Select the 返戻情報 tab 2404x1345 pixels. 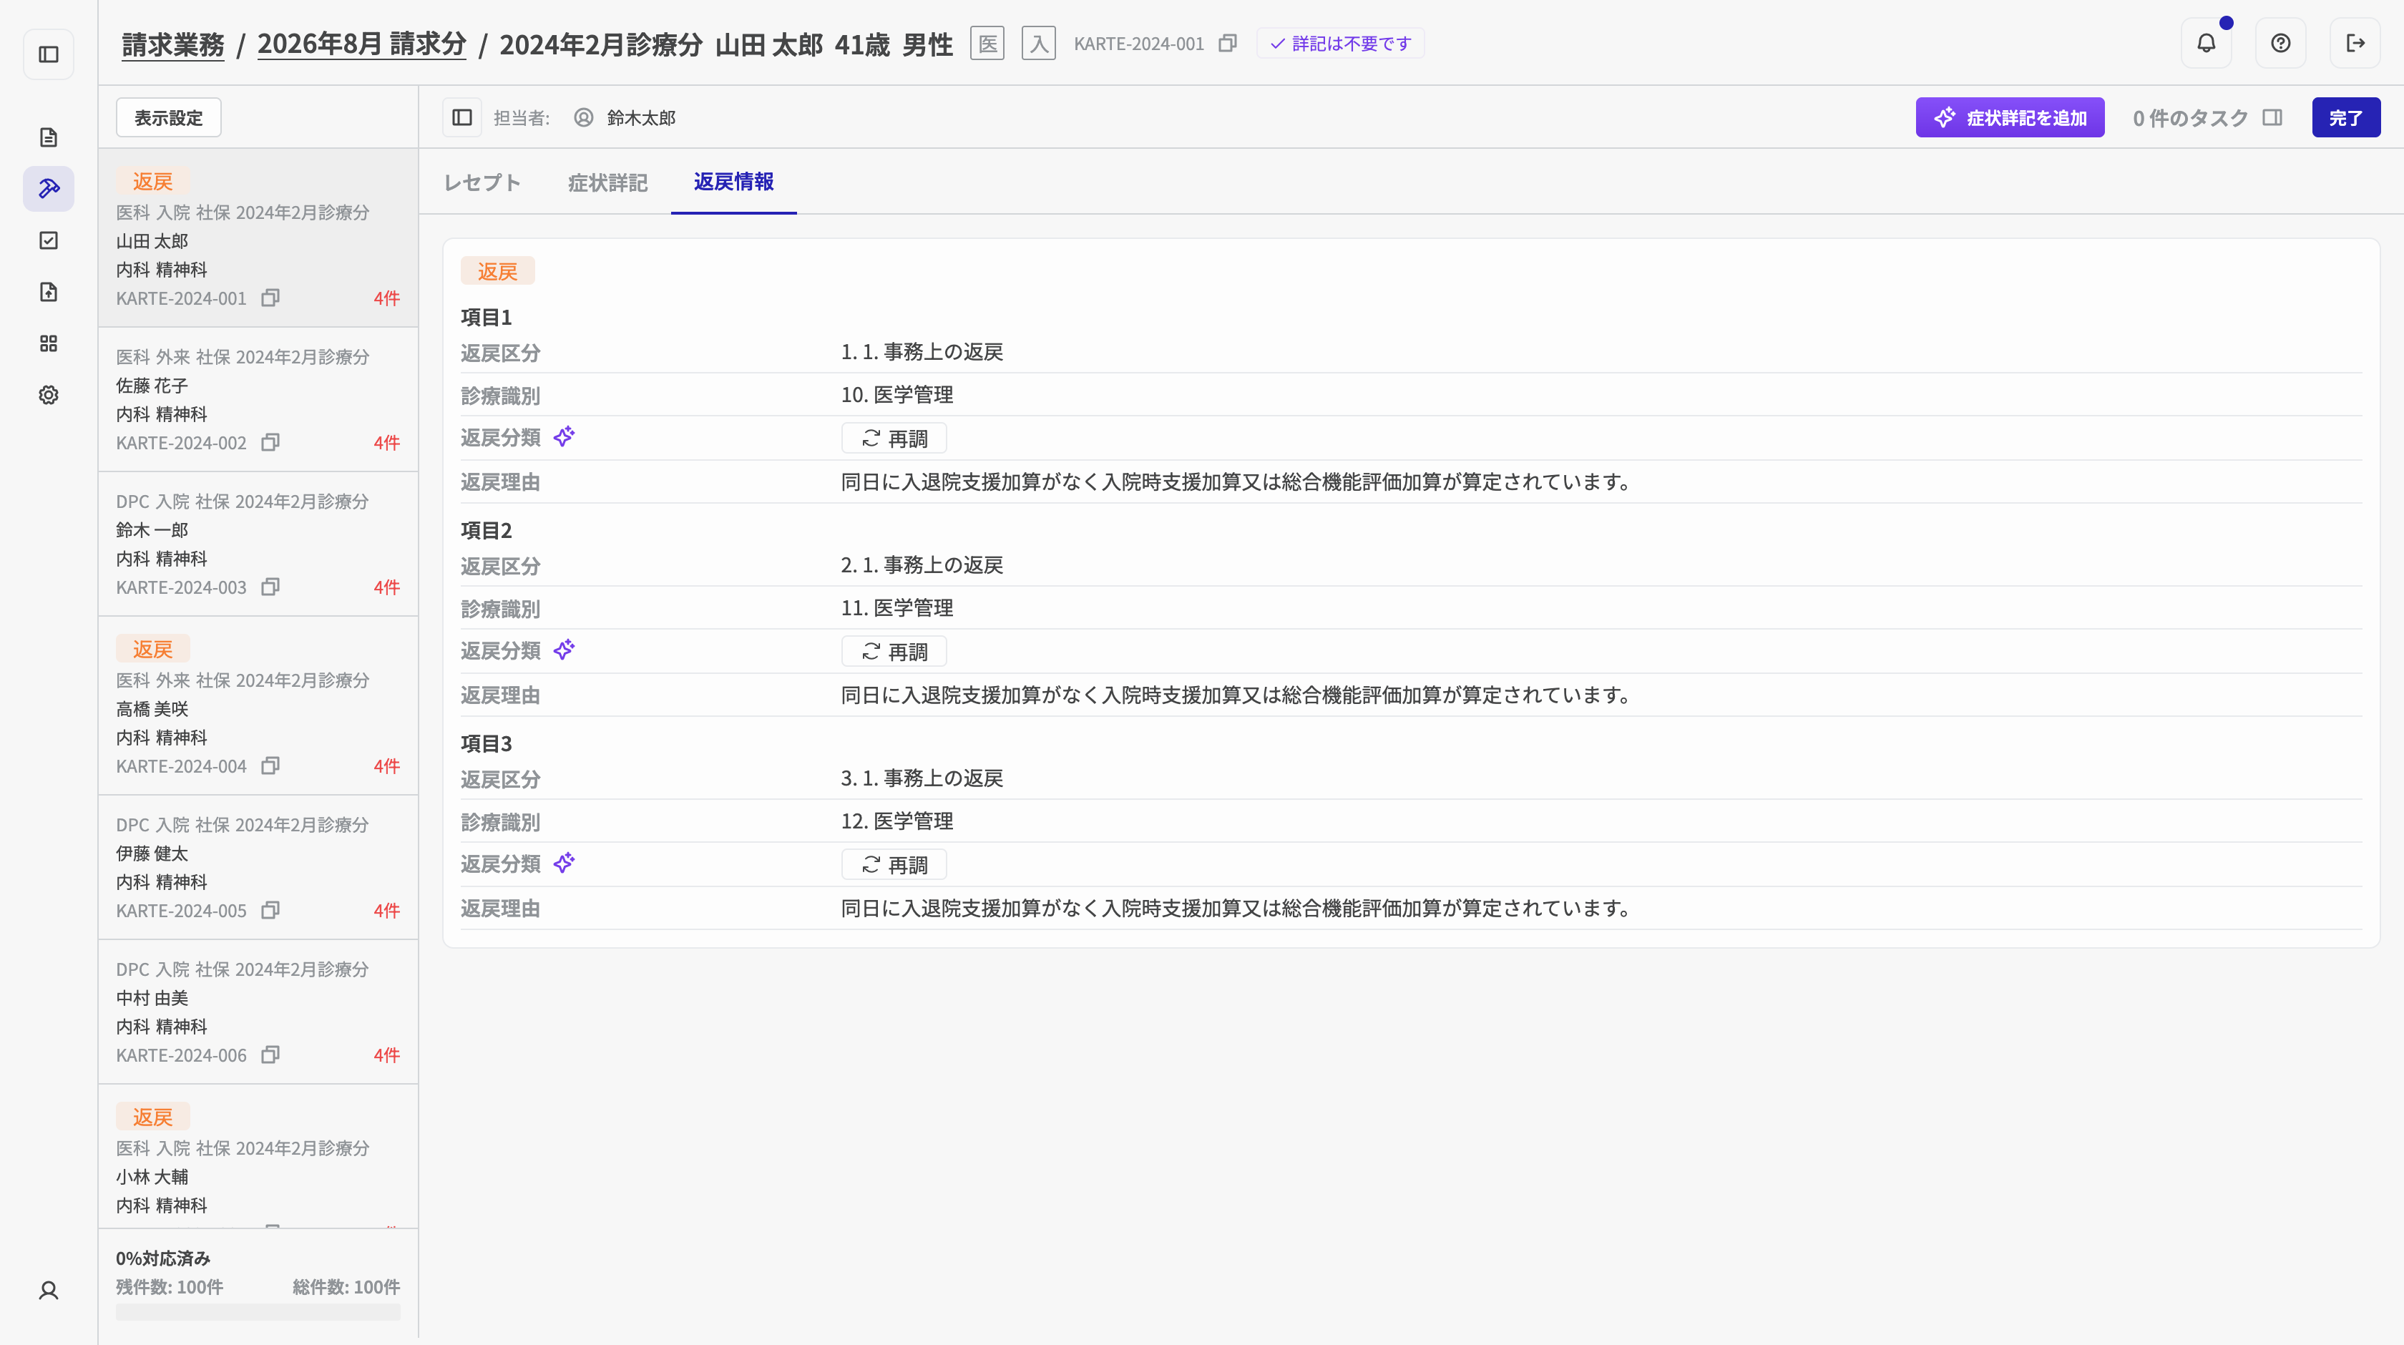pyautogui.click(x=733, y=181)
